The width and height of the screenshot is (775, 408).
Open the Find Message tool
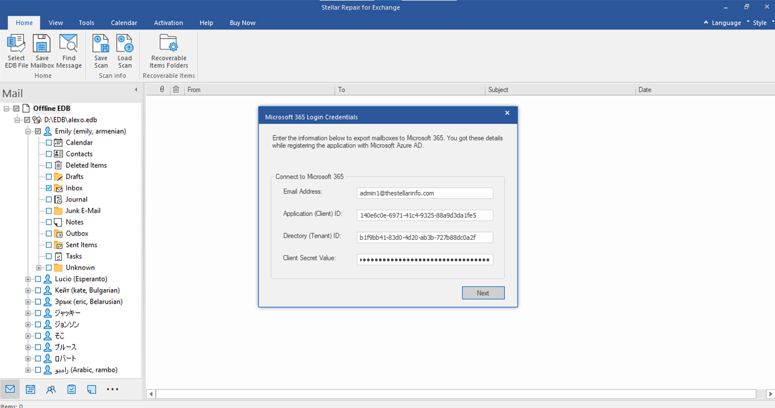pyautogui.click(x=69, y=44)
